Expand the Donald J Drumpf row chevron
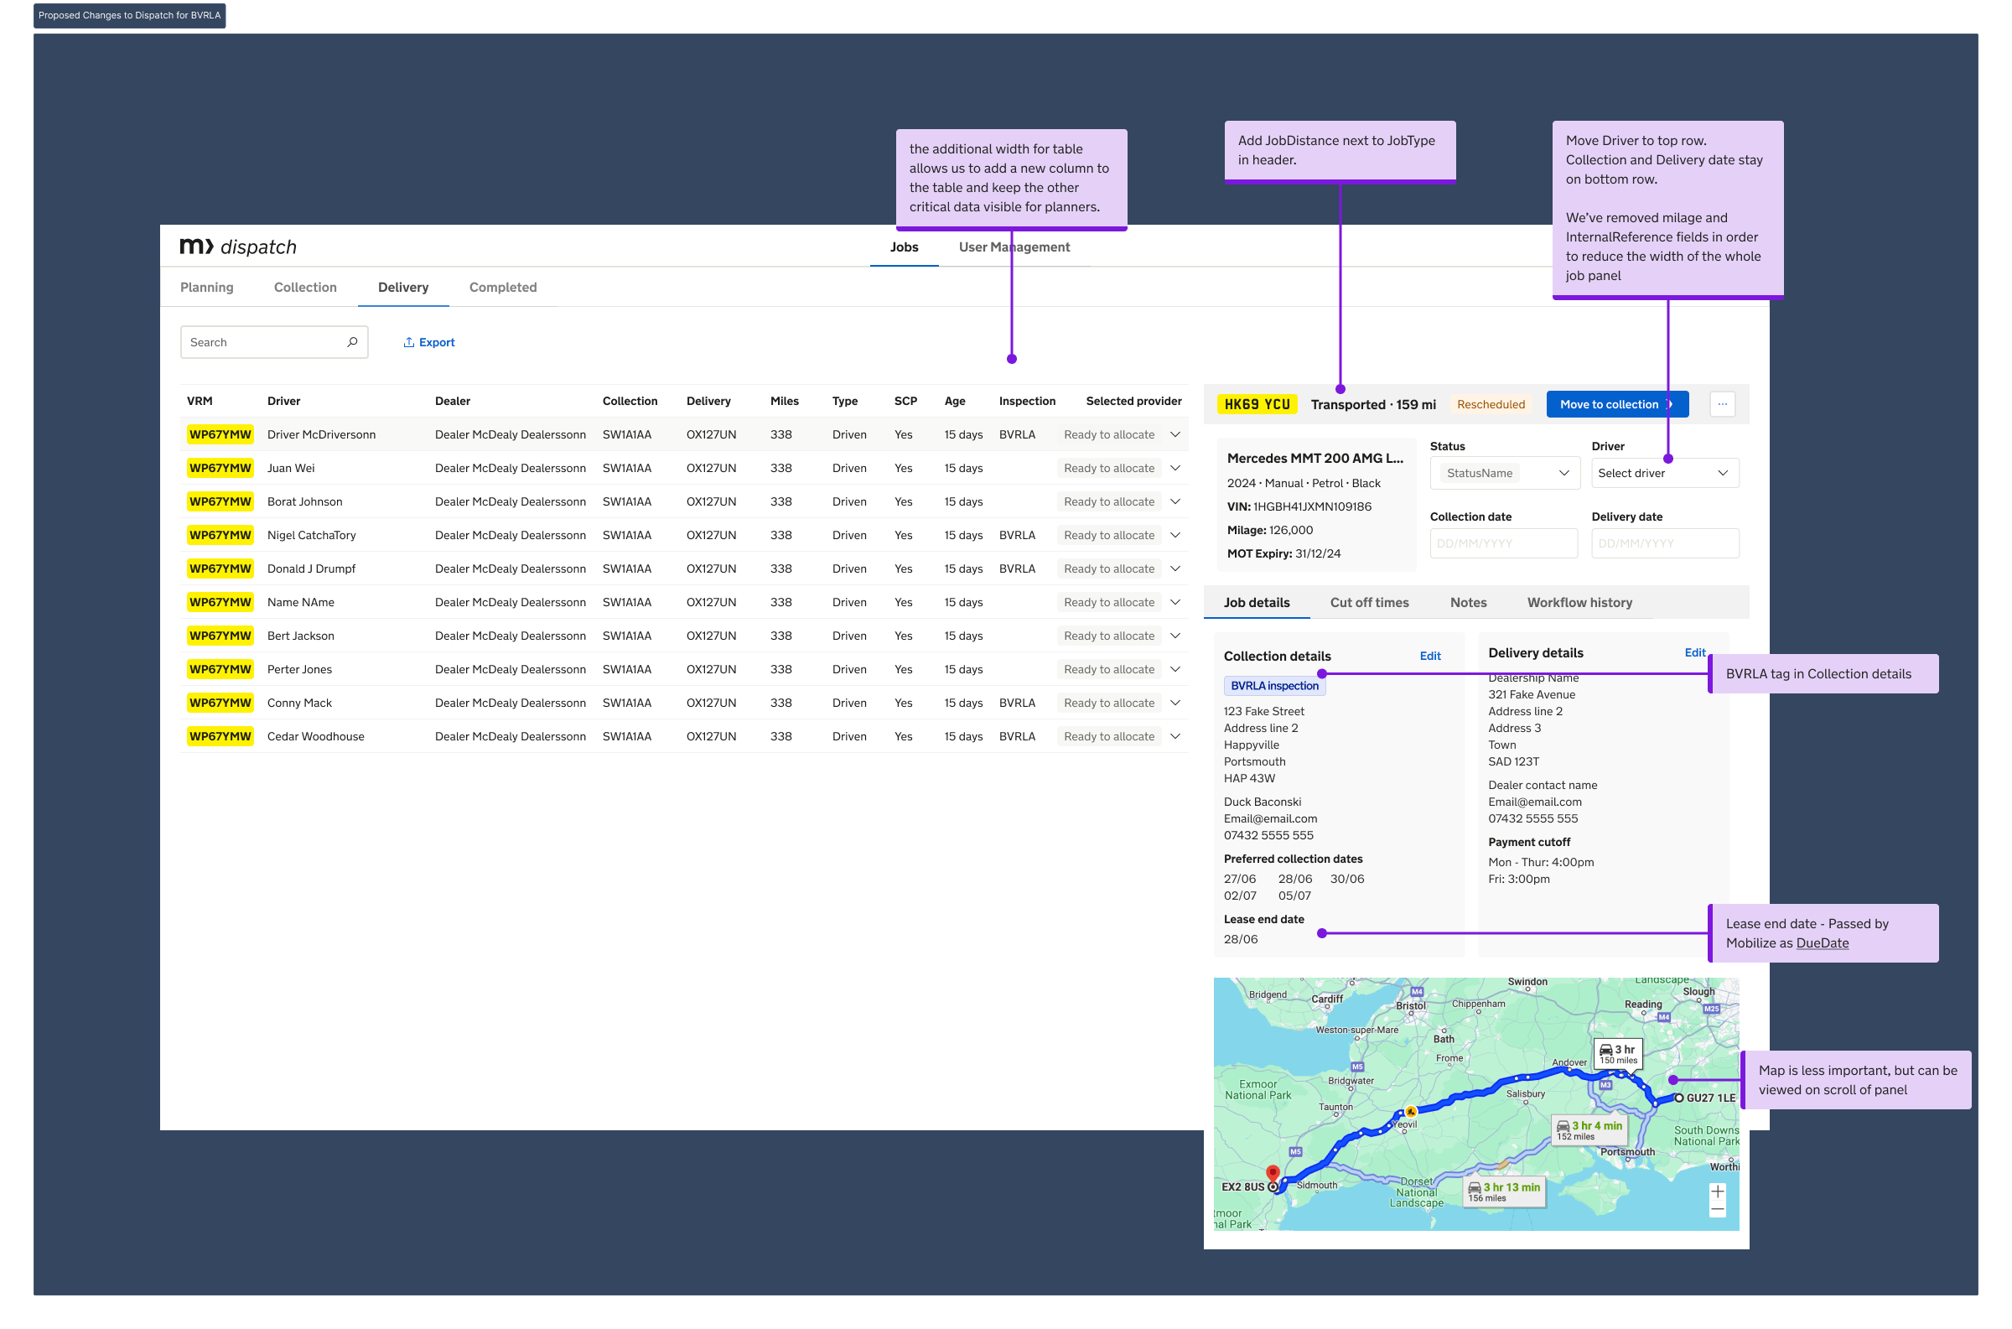 pyautogui.click(x=1175, y=568)
